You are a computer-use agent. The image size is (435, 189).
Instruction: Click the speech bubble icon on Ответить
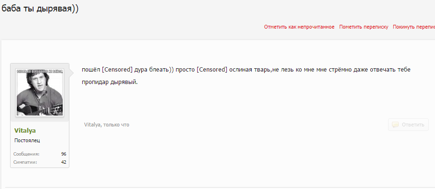[395, 125]
